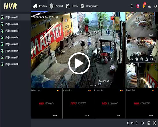158x127 pixels.
Task: Open the pink recording app icon
Action: pyautogui.click(x=138, y=6)
